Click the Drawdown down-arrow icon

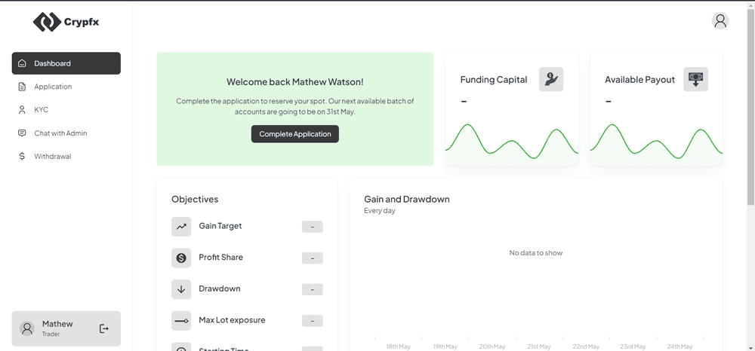coord(181,289)
